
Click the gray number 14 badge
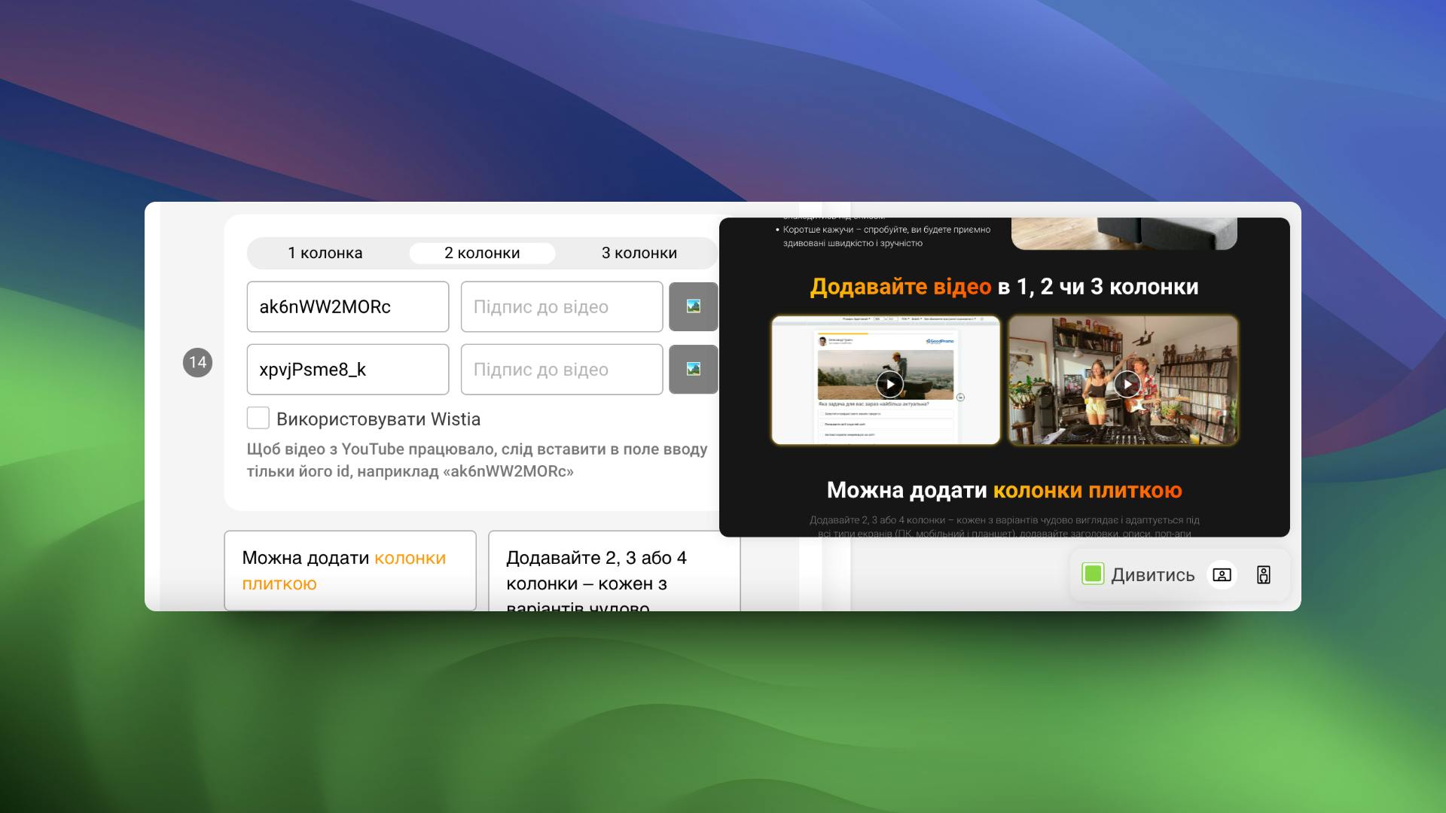197,363
